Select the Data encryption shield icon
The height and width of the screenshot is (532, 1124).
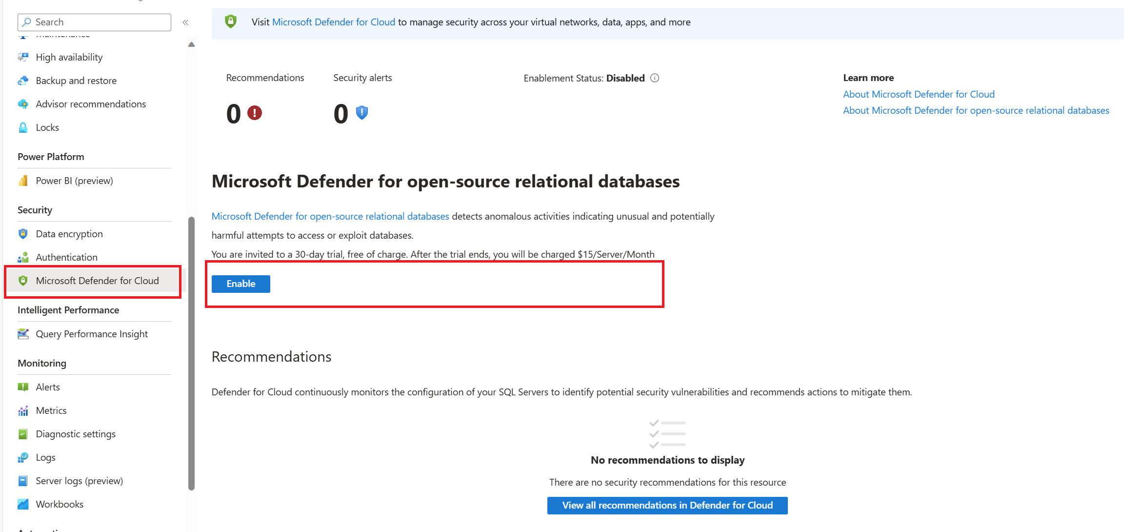point(23,234)
